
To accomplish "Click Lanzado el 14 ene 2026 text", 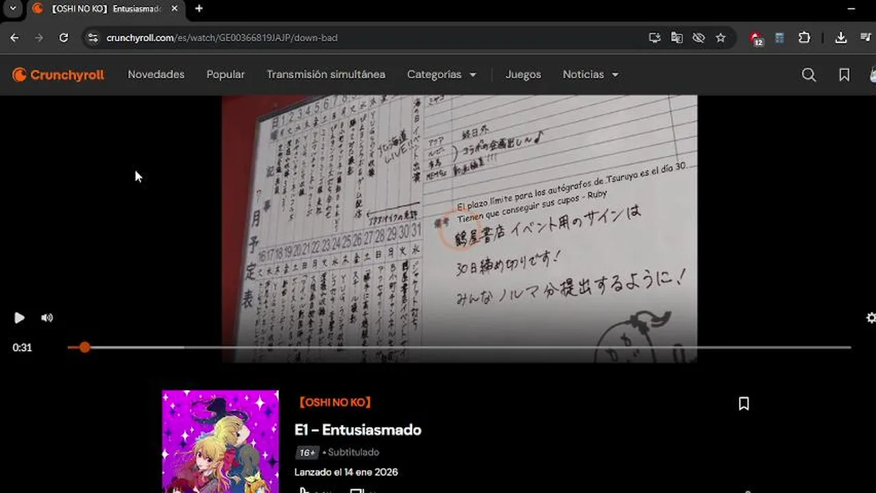I will tap(346, 472).
